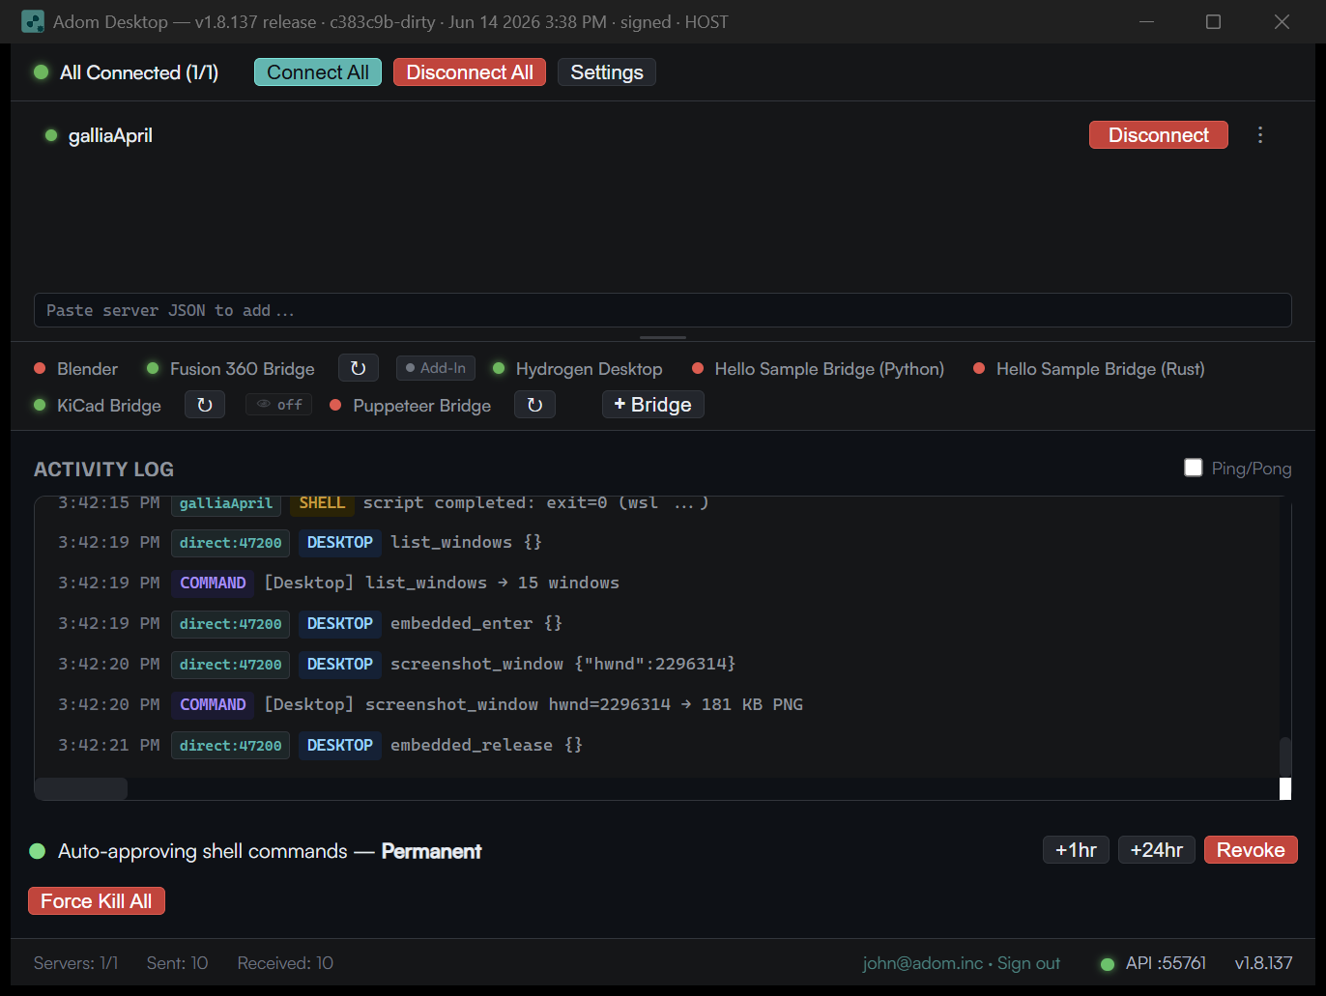The height and width of the screenshot is (996, 1326).
Task: Click the 'Servers: 1/1' status bar entry
Action: 75,963
